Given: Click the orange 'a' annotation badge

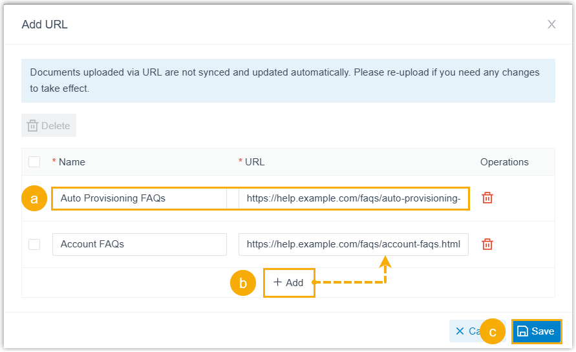Looking at the screenshot, I should (x=34, y=199).
